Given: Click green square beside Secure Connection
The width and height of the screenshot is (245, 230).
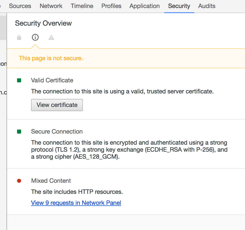Looking at the screenshot, I should coord(19,132).
